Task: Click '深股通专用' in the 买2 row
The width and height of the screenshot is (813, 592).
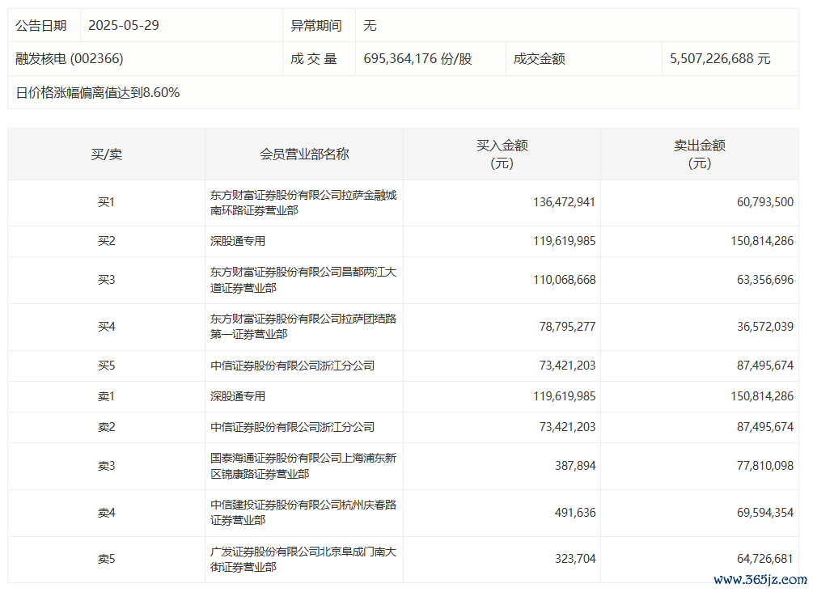Action: [238, 241]
